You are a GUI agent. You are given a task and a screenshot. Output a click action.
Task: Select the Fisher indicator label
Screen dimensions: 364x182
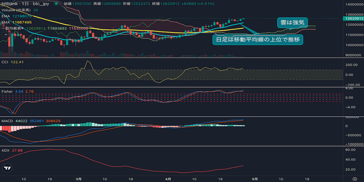tap(7, 91)
